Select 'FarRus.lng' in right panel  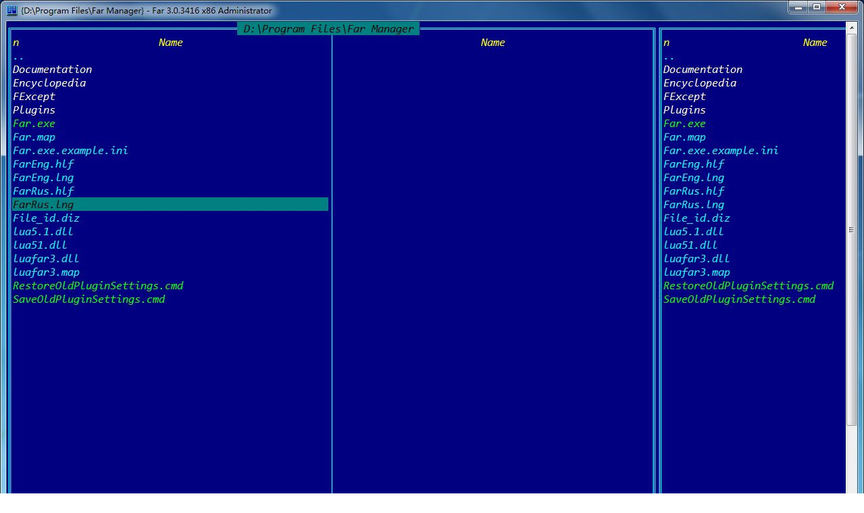pyautogui.click(x=694, y=205)
